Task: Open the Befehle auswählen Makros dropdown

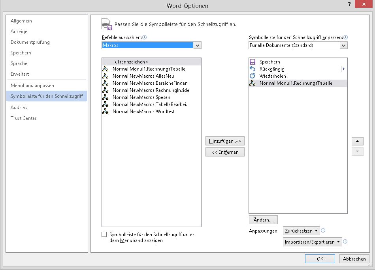Action: pyautogui.click(x=197, y=45)
